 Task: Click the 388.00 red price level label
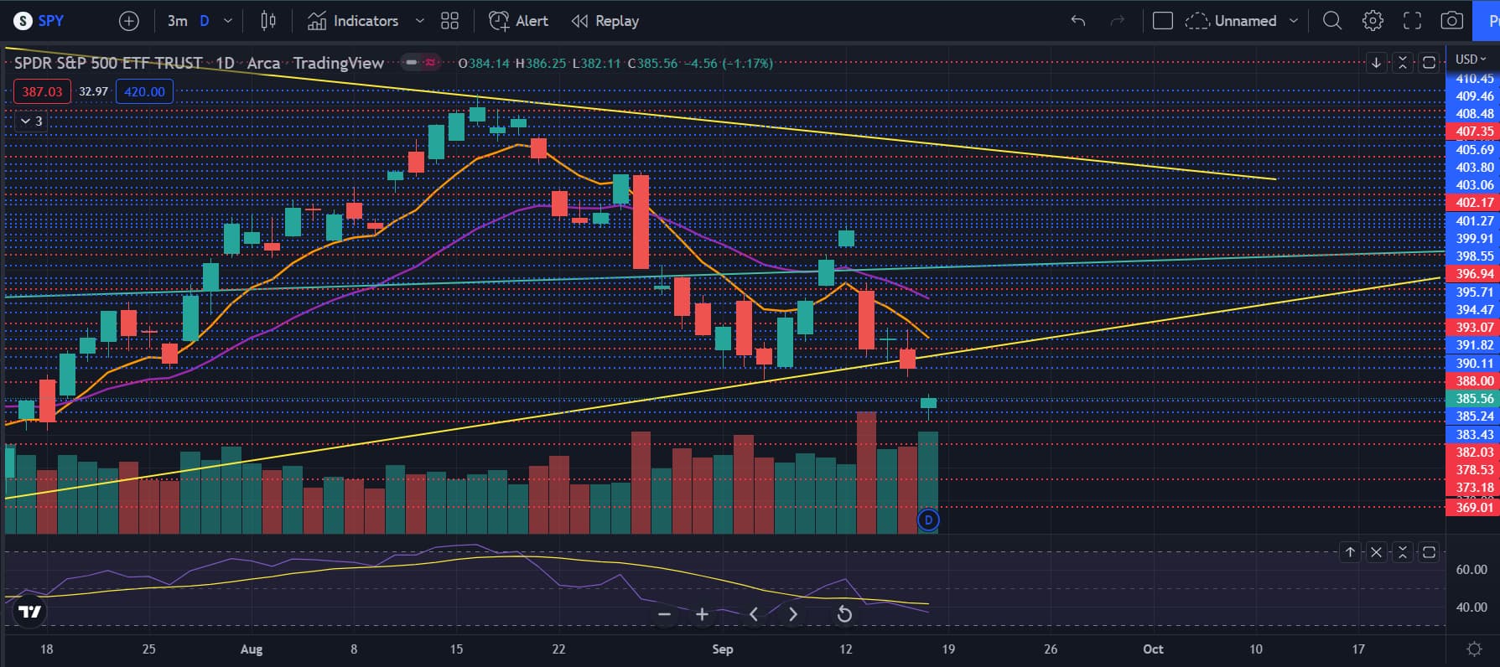pyautogui.click(x=1473, y=381)
